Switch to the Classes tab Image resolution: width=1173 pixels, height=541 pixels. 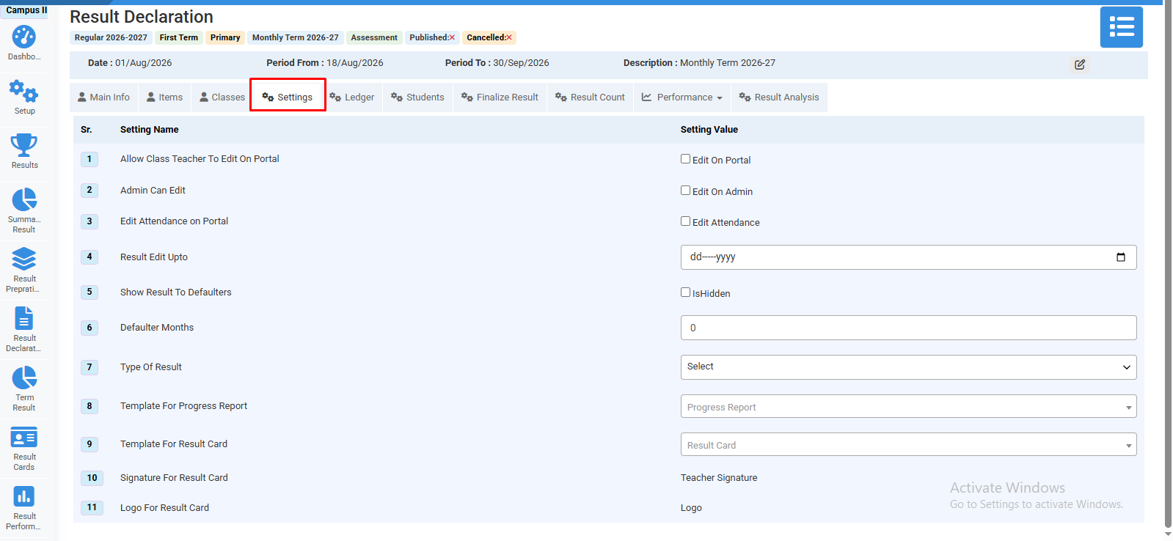click(222, 97)
